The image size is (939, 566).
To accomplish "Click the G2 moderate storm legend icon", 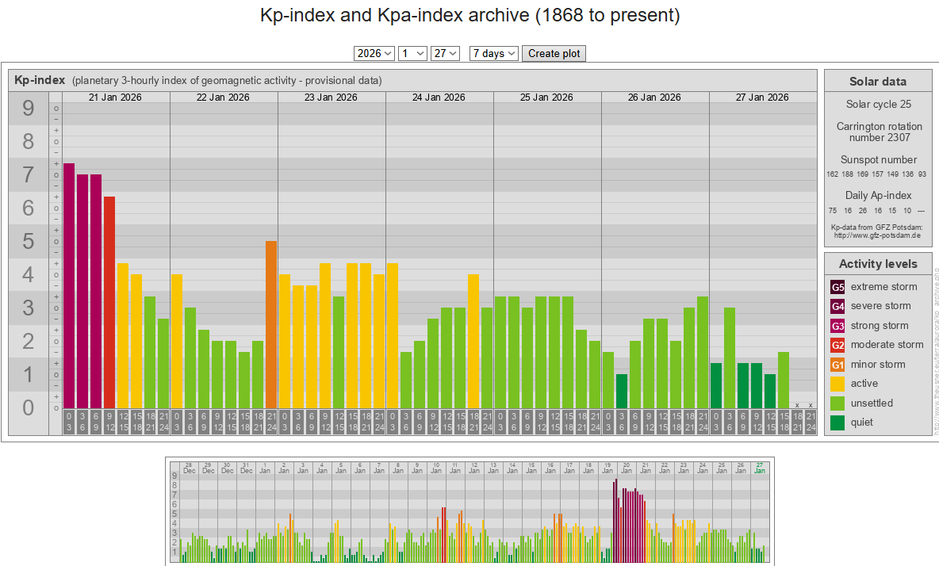I will (x=837, y=345).
